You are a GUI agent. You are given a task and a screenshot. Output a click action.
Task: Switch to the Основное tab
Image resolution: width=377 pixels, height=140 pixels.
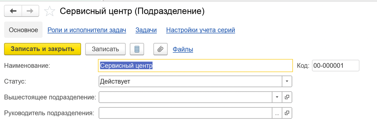coord(23,30)
